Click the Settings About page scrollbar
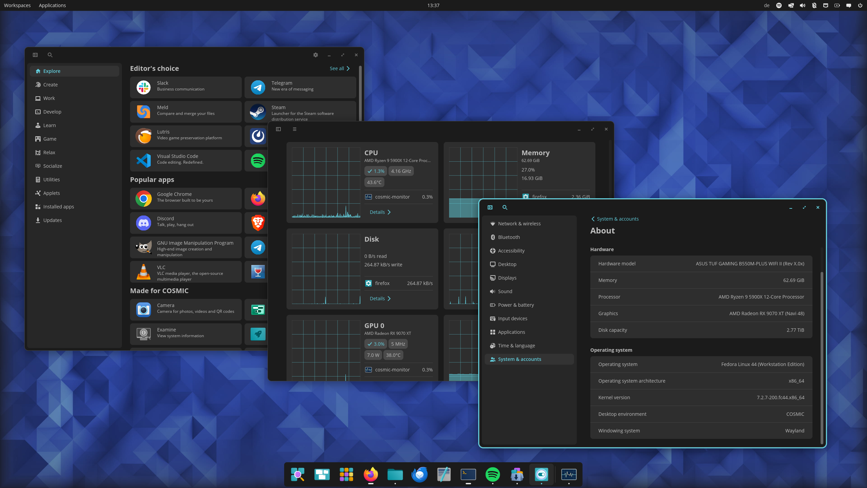The image size is (867, 488). pyautogui.click(x=822, y=358)
